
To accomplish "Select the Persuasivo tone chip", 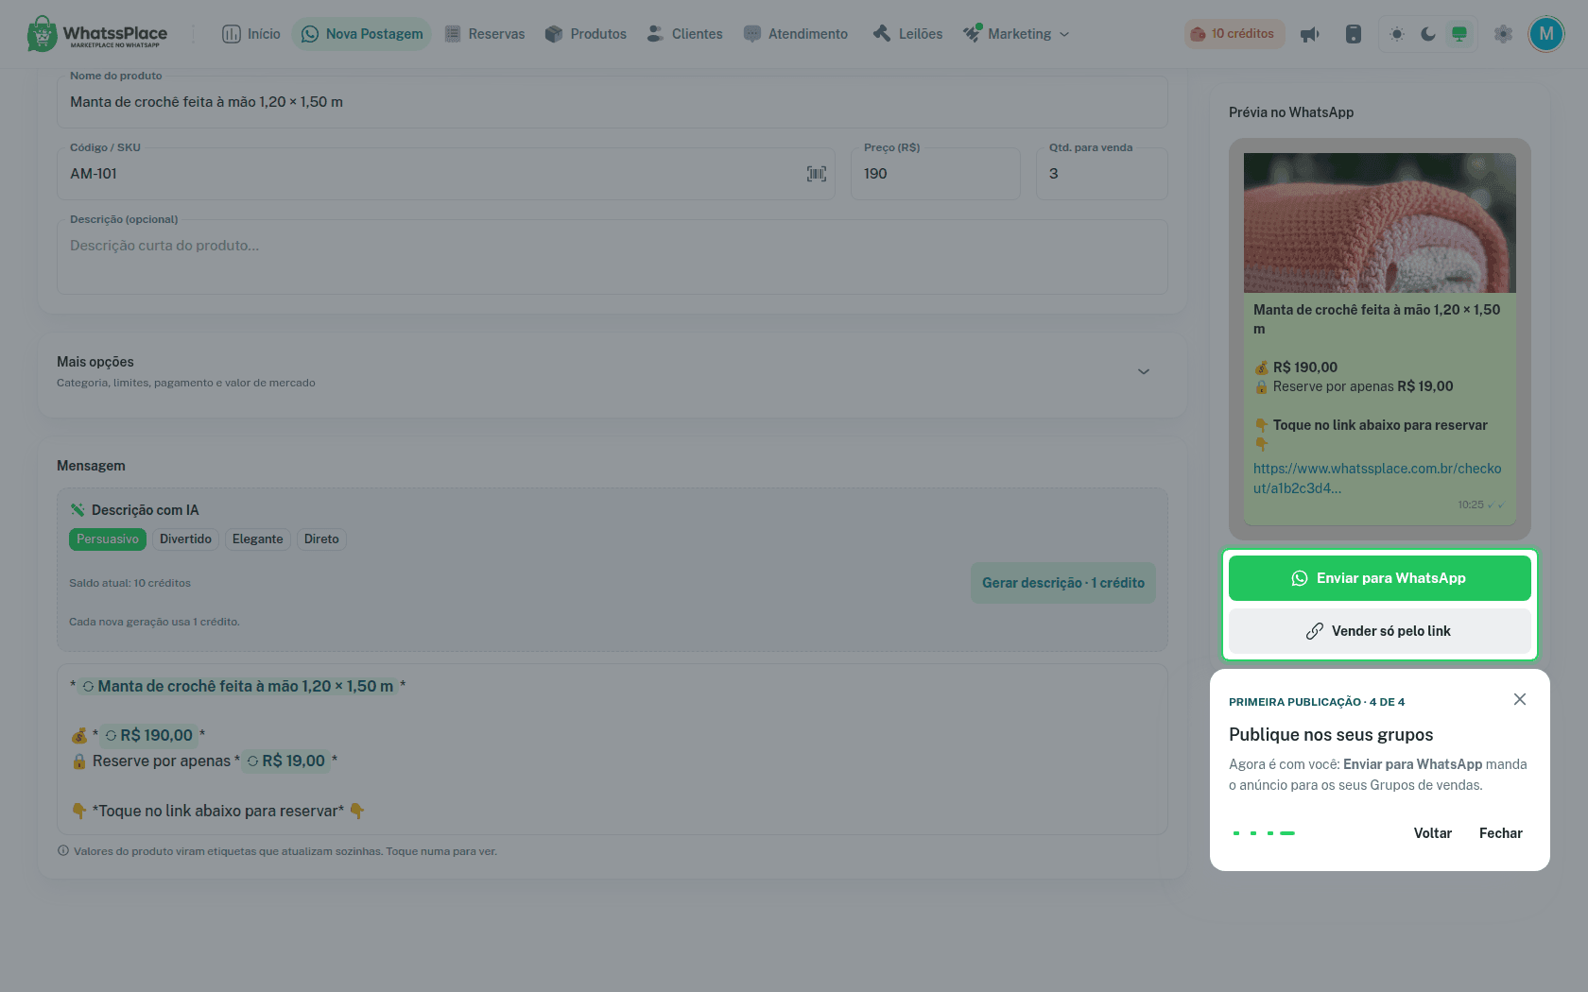I will click(108, 539).
